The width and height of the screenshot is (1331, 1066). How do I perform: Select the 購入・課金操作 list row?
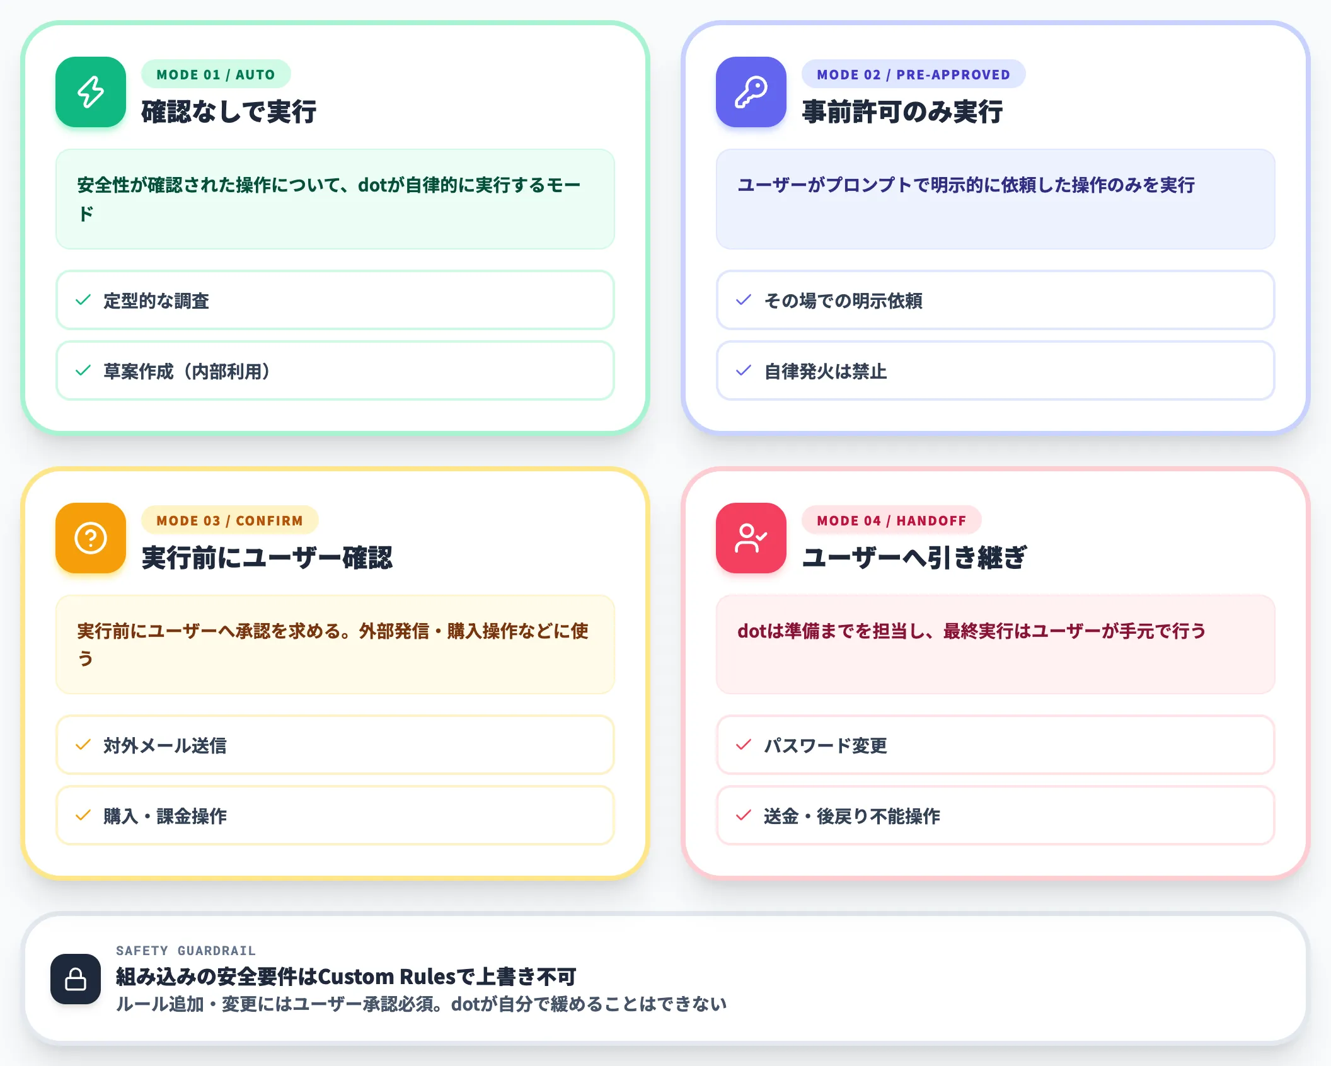[335, 815]
